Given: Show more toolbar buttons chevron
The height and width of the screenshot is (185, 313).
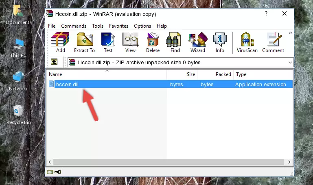Looking at the screenshot, I should pyautogui.click(x=291, y=33).
